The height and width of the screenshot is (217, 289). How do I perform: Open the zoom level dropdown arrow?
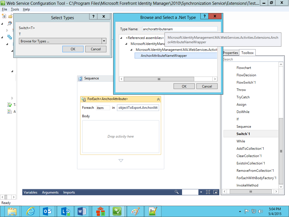pos(201,192)
